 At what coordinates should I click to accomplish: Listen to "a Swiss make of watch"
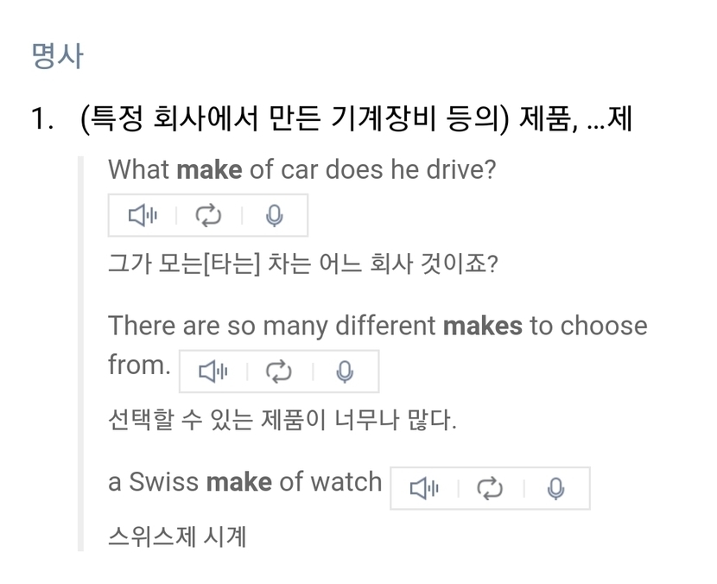pos(424,489)
